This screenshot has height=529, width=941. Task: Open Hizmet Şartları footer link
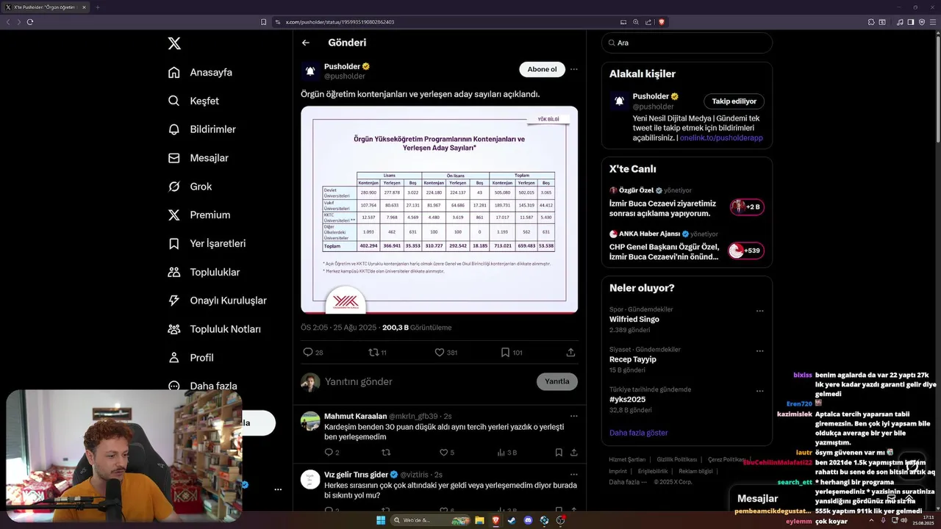tap(627, 459)
